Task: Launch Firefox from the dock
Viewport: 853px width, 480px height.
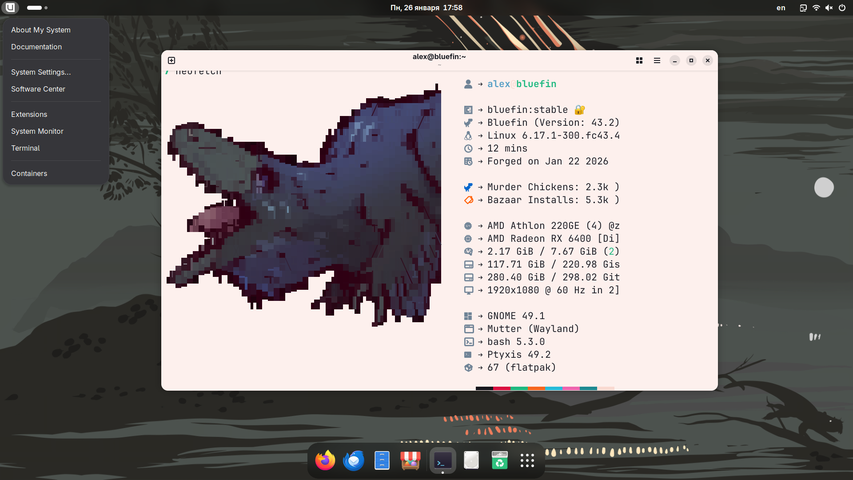Action: pyautogui.click(x=325, y=460)
